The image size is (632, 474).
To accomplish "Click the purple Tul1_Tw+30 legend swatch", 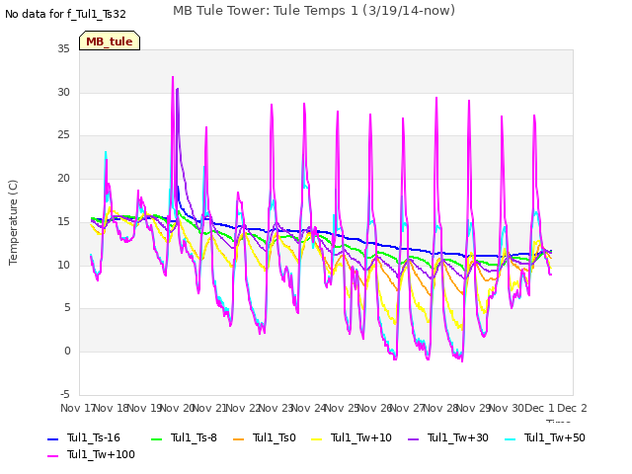I will 413,438.
